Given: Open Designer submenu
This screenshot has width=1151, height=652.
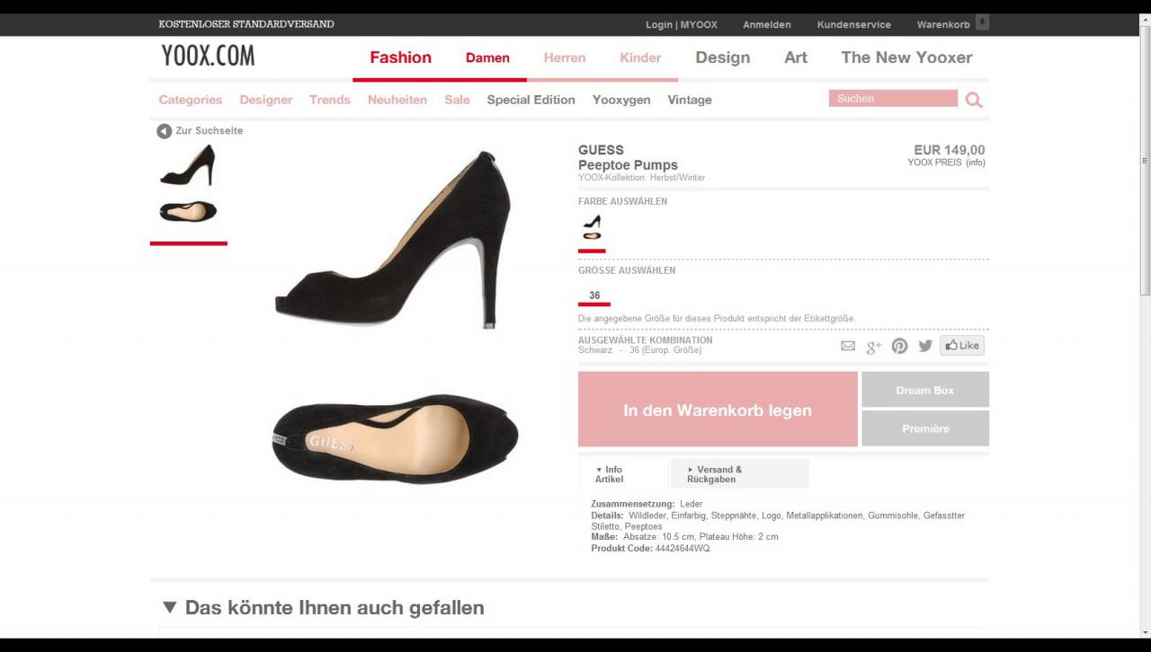Looking at the screenshot, I should (266, 100).
